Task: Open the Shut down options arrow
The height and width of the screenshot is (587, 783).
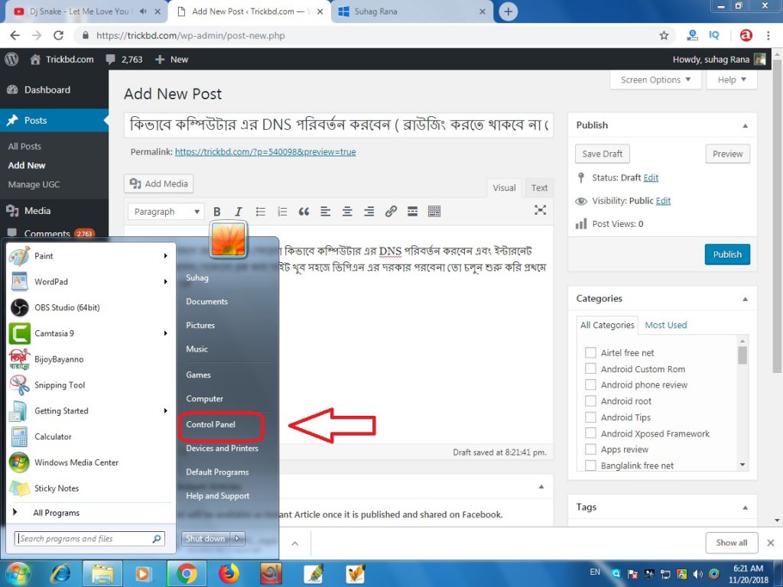Action: point(238,539)
